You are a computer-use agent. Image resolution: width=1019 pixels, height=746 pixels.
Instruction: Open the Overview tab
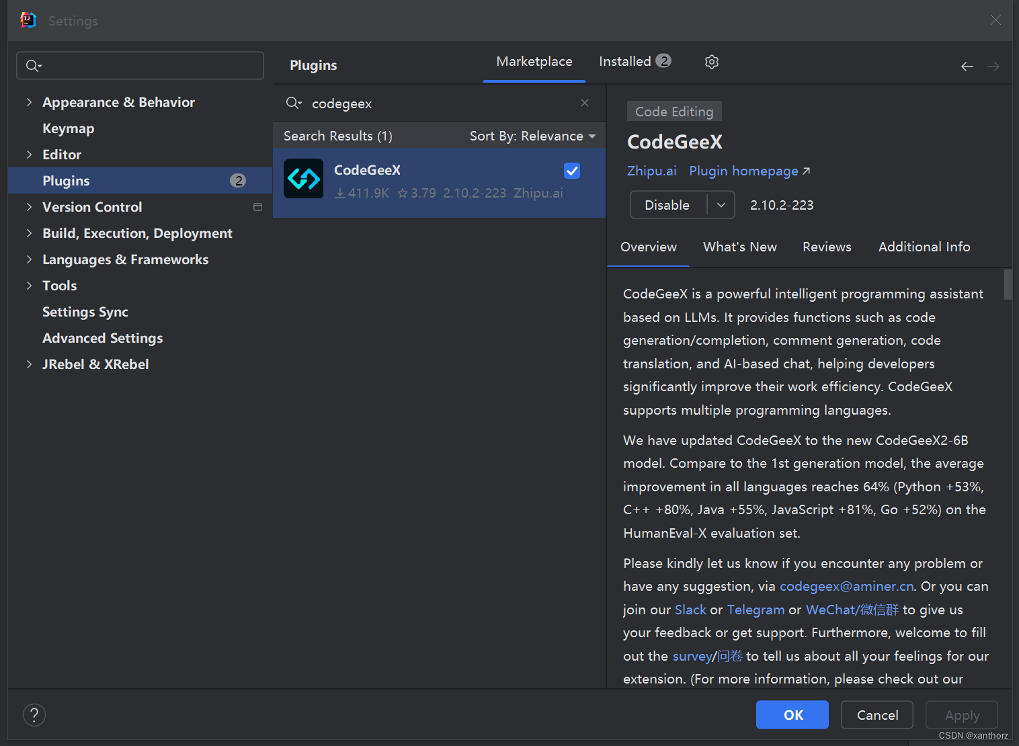point(649,247)
